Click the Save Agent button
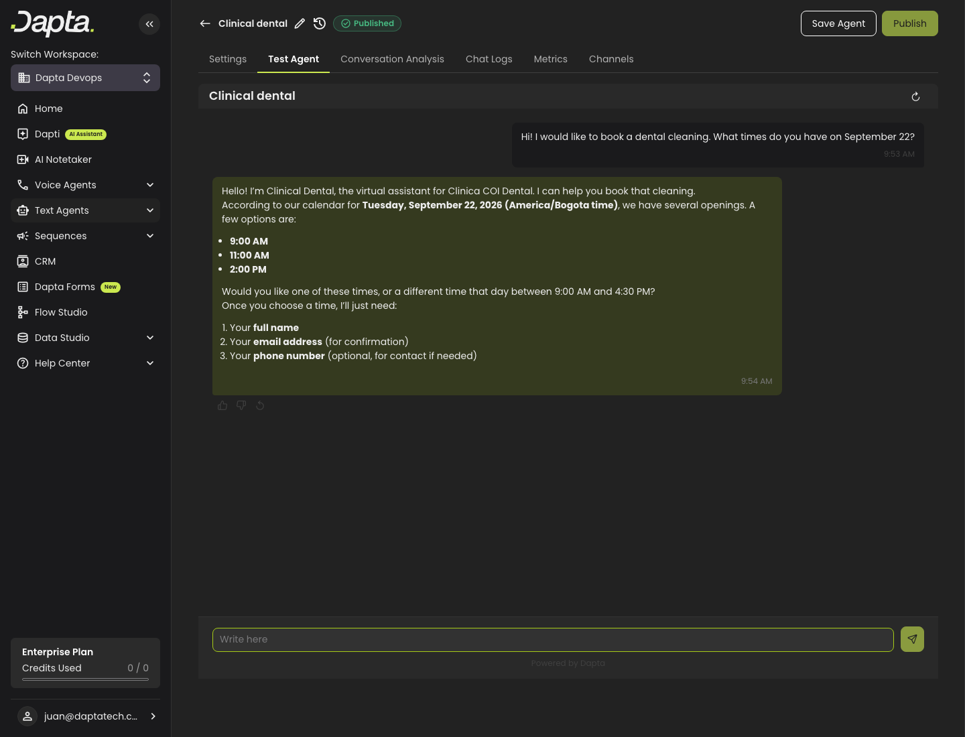 point(838,23)
